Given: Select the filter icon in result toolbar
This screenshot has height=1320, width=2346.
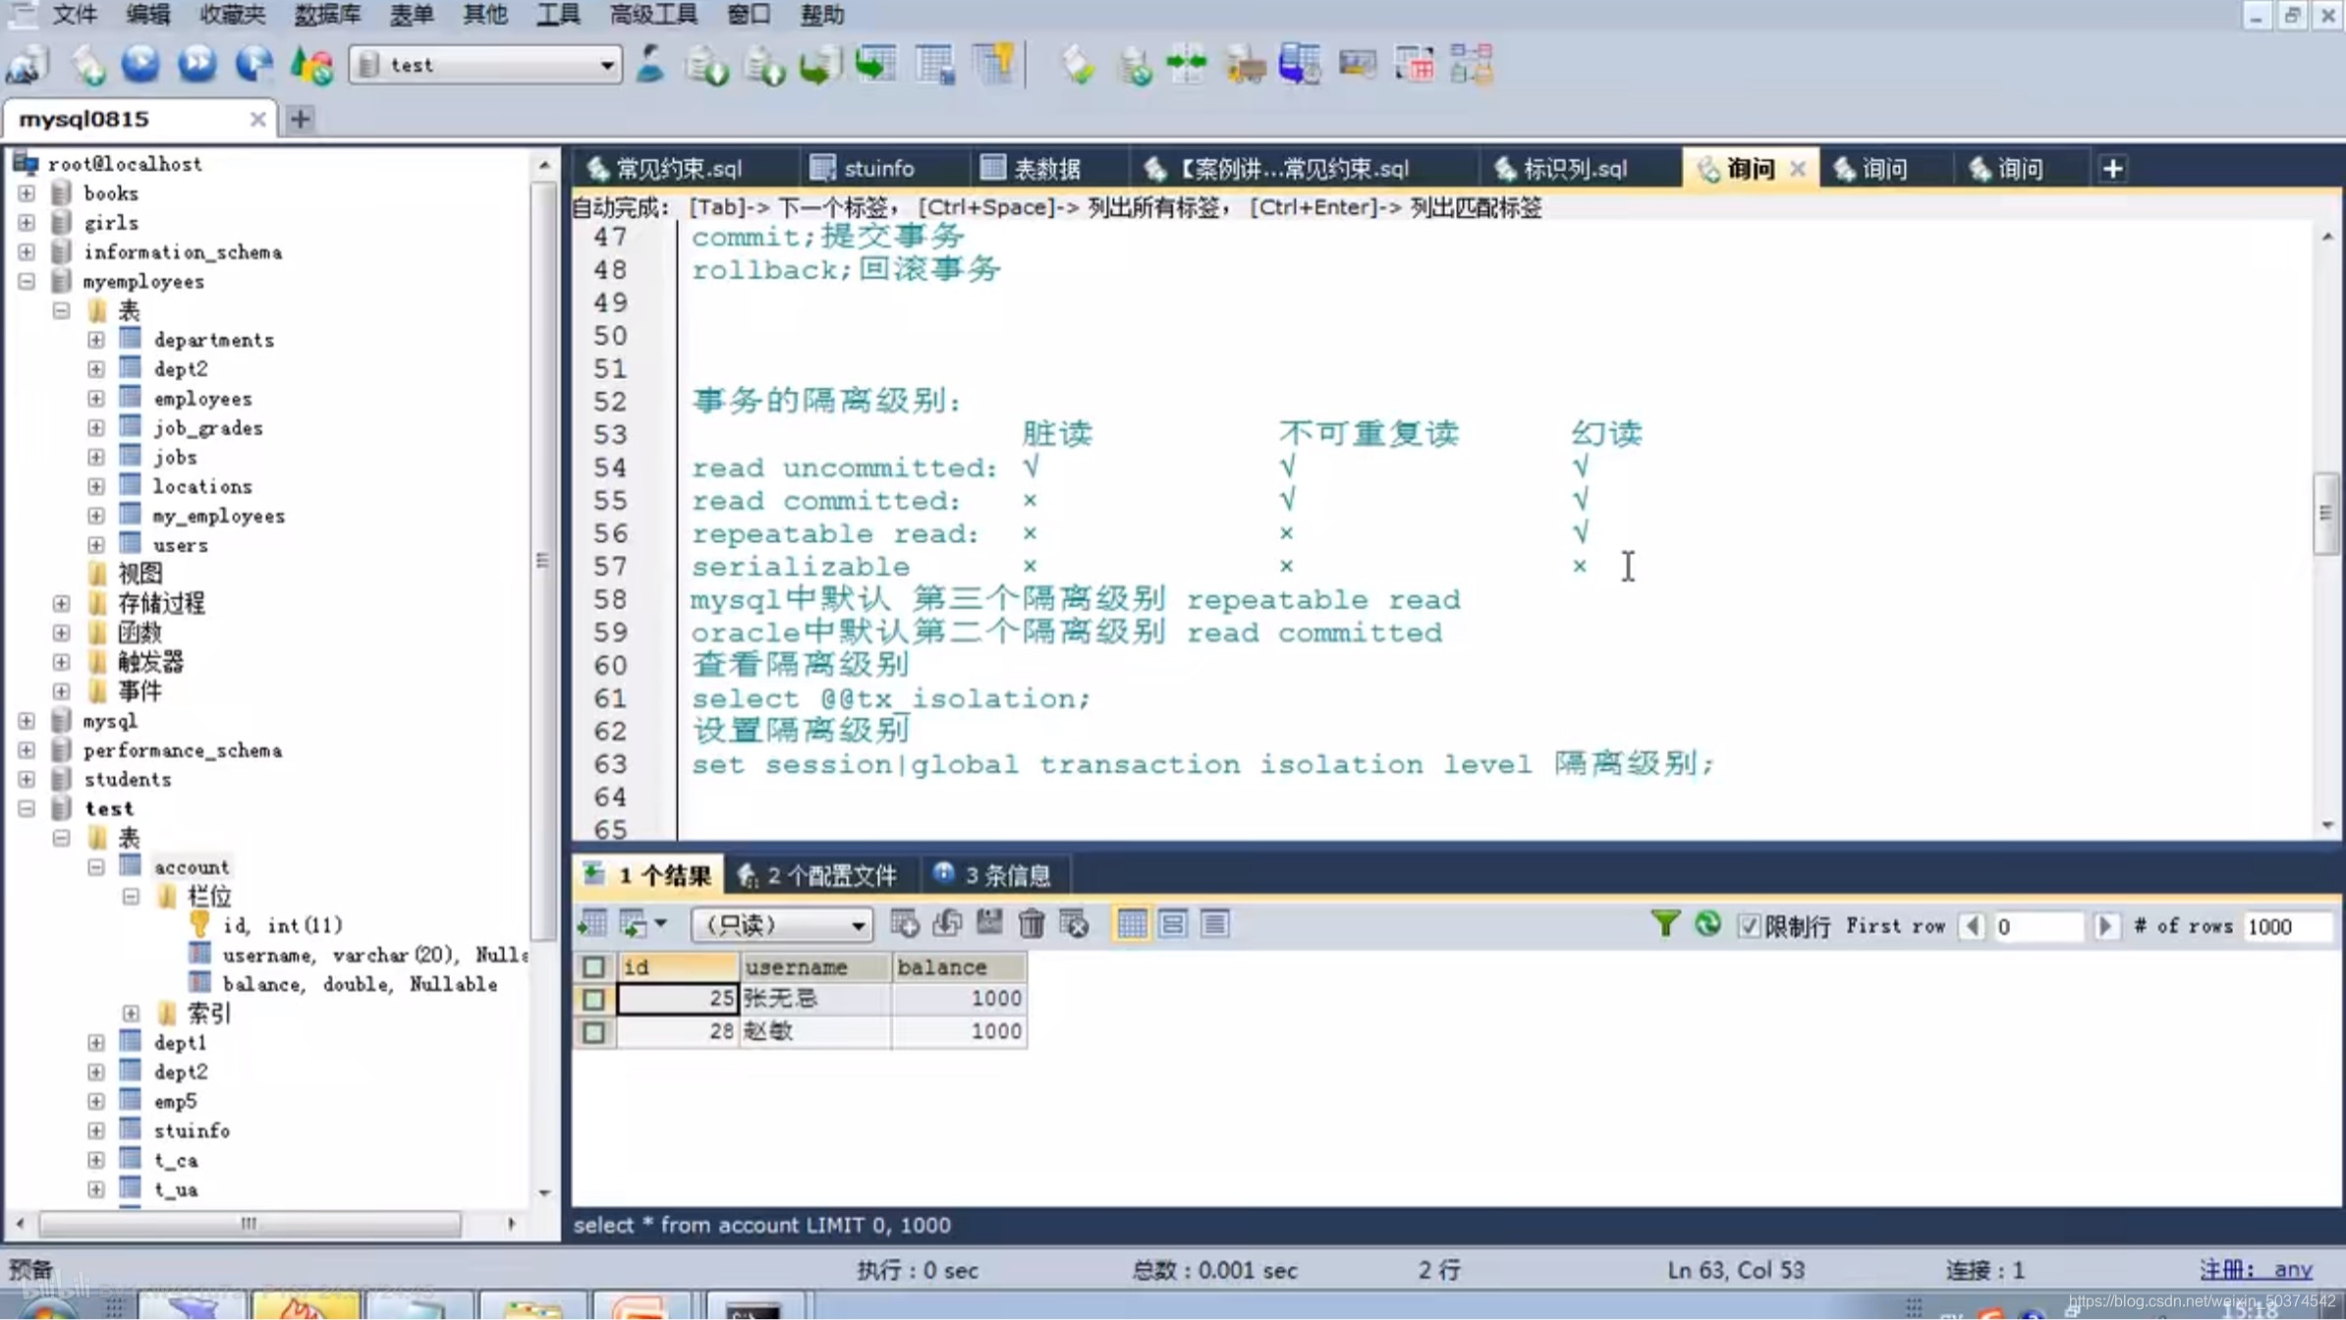Looking at the screenshot, I should 1663,924.
